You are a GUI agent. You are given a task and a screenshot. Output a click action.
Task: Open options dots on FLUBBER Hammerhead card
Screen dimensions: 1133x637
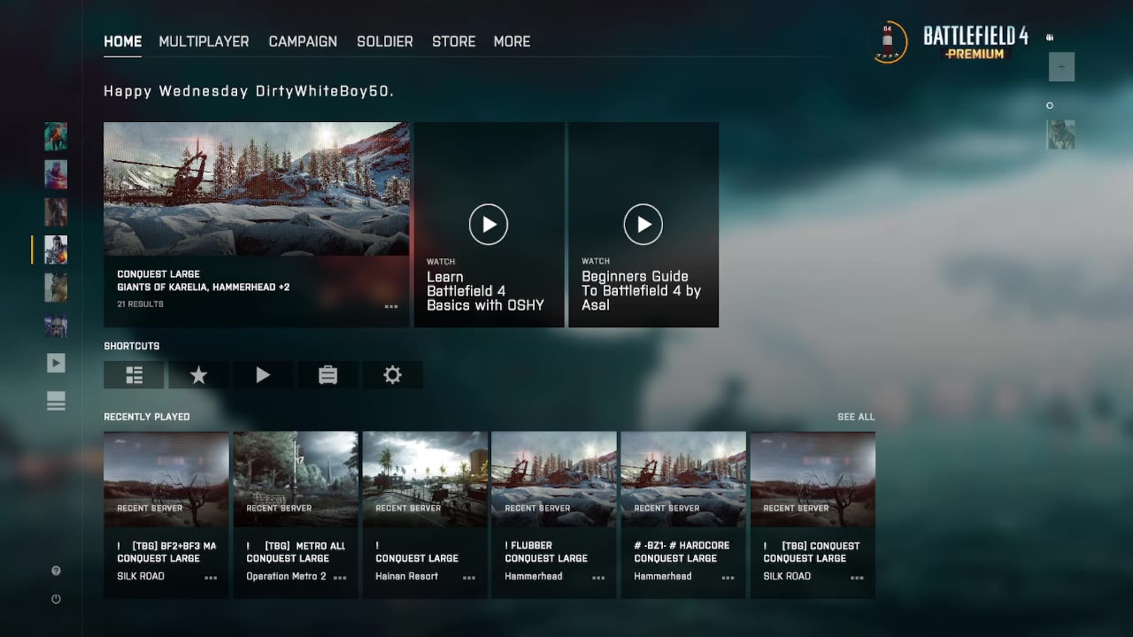point(598,578)
